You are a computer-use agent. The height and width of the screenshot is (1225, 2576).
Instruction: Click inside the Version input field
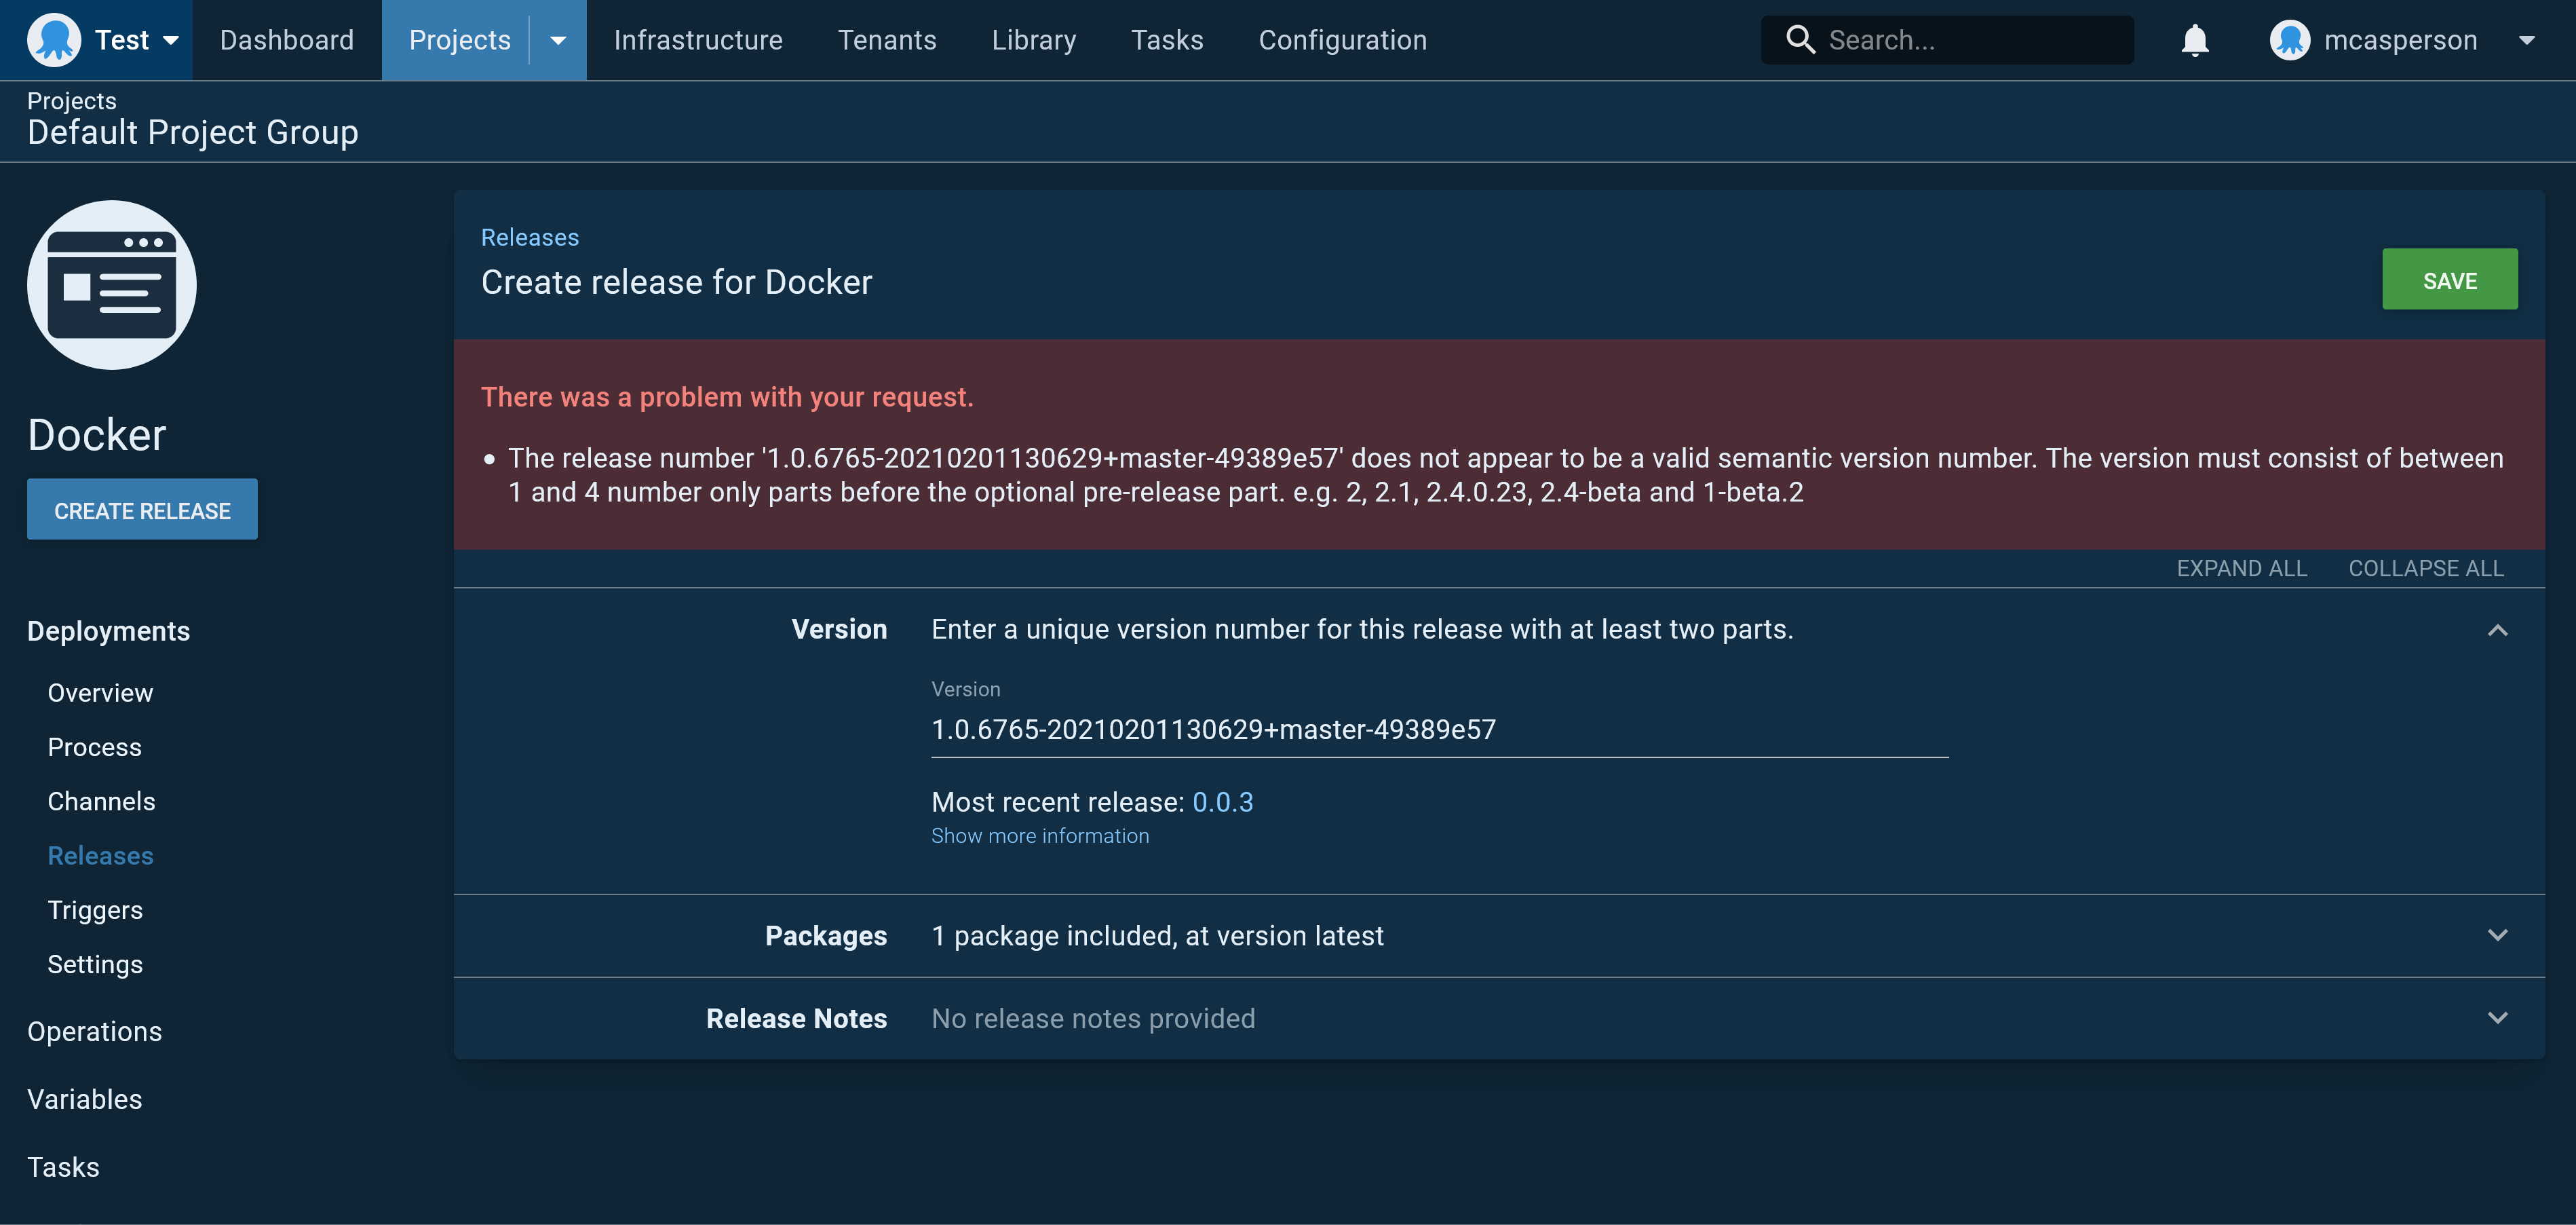(x=1300, y=729)
